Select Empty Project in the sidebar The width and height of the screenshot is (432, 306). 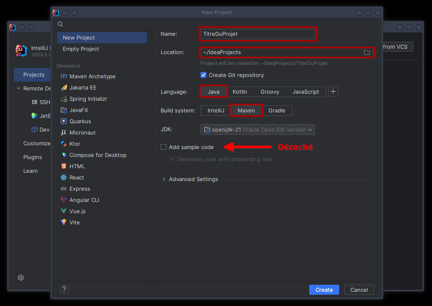(x=81, y=49)
